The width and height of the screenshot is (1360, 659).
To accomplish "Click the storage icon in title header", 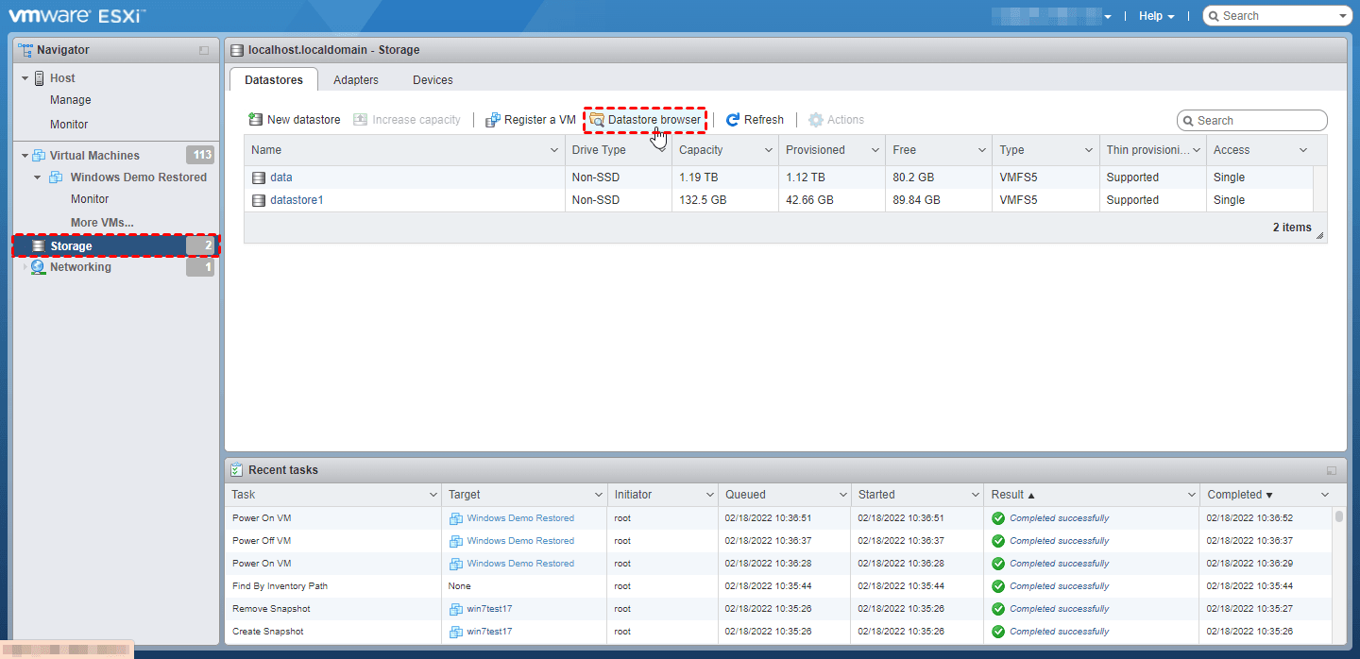I will (x=237, y=50).
